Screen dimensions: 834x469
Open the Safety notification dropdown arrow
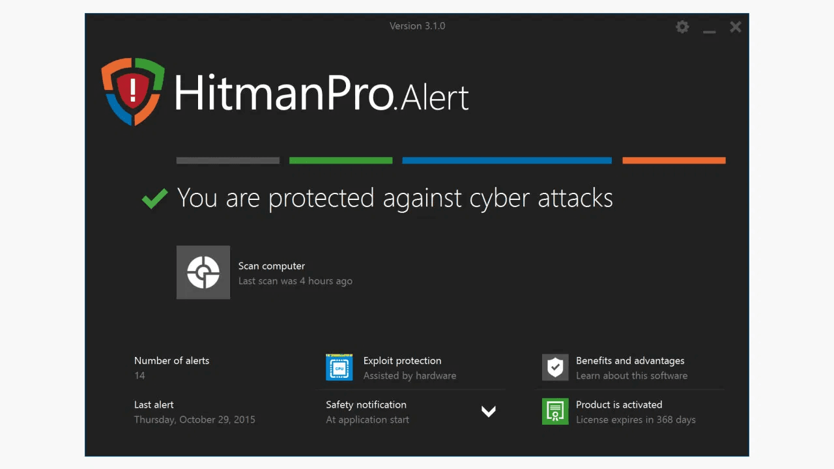(489, 411)
